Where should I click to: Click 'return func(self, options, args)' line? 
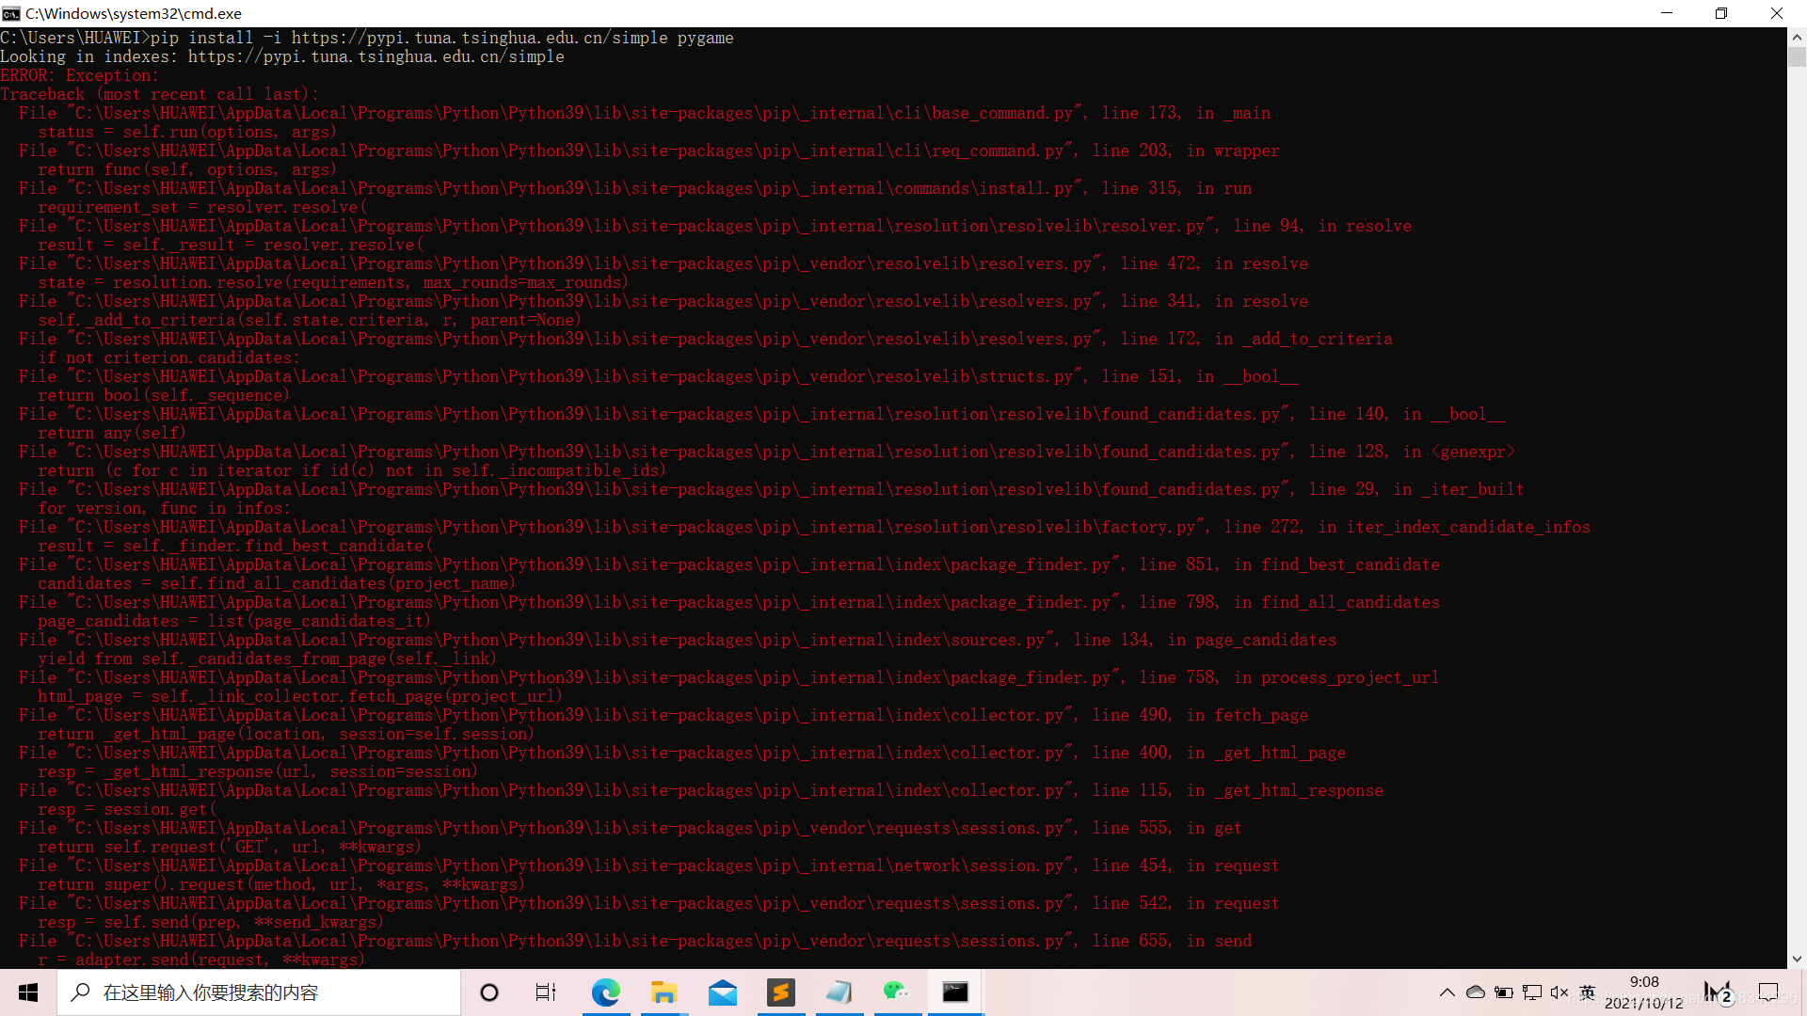(187, 169)
